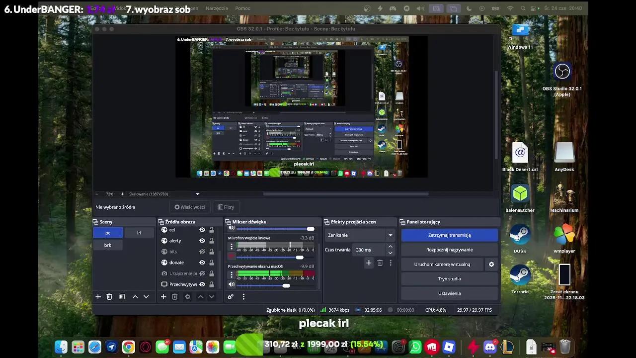The width and height of the screenshot is (636, 358).
Task: Move source down in Źródła obrazu toolbar
Action: [x=212, y=297]
